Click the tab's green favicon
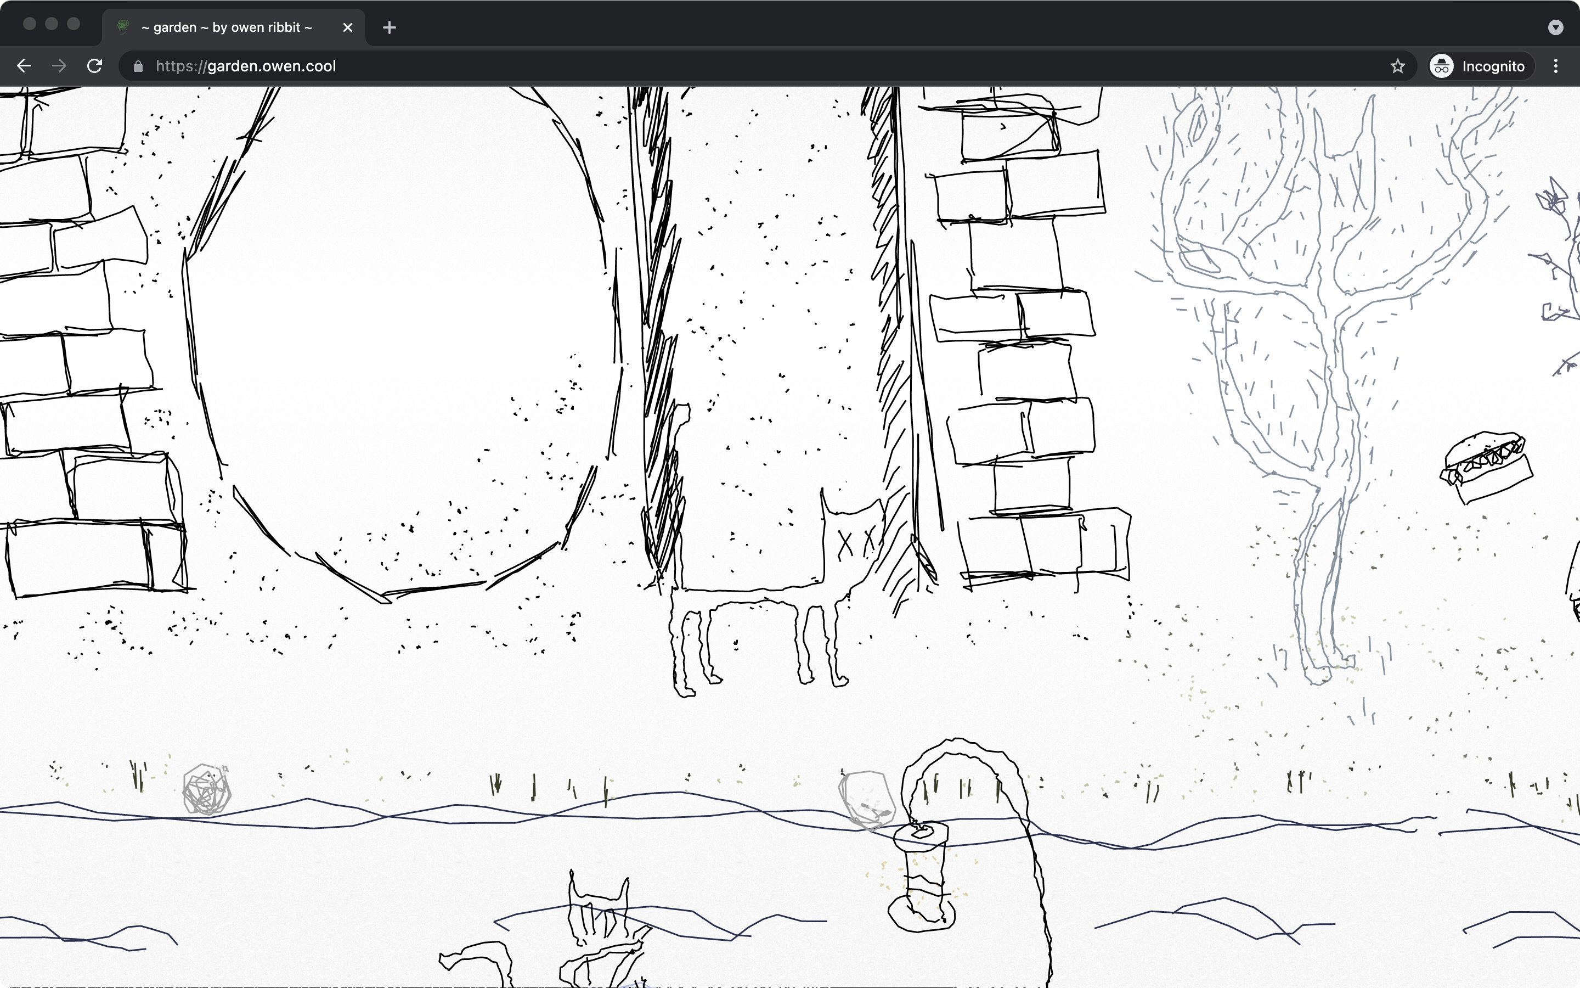The image size is (1580, 988). [123, 27]
